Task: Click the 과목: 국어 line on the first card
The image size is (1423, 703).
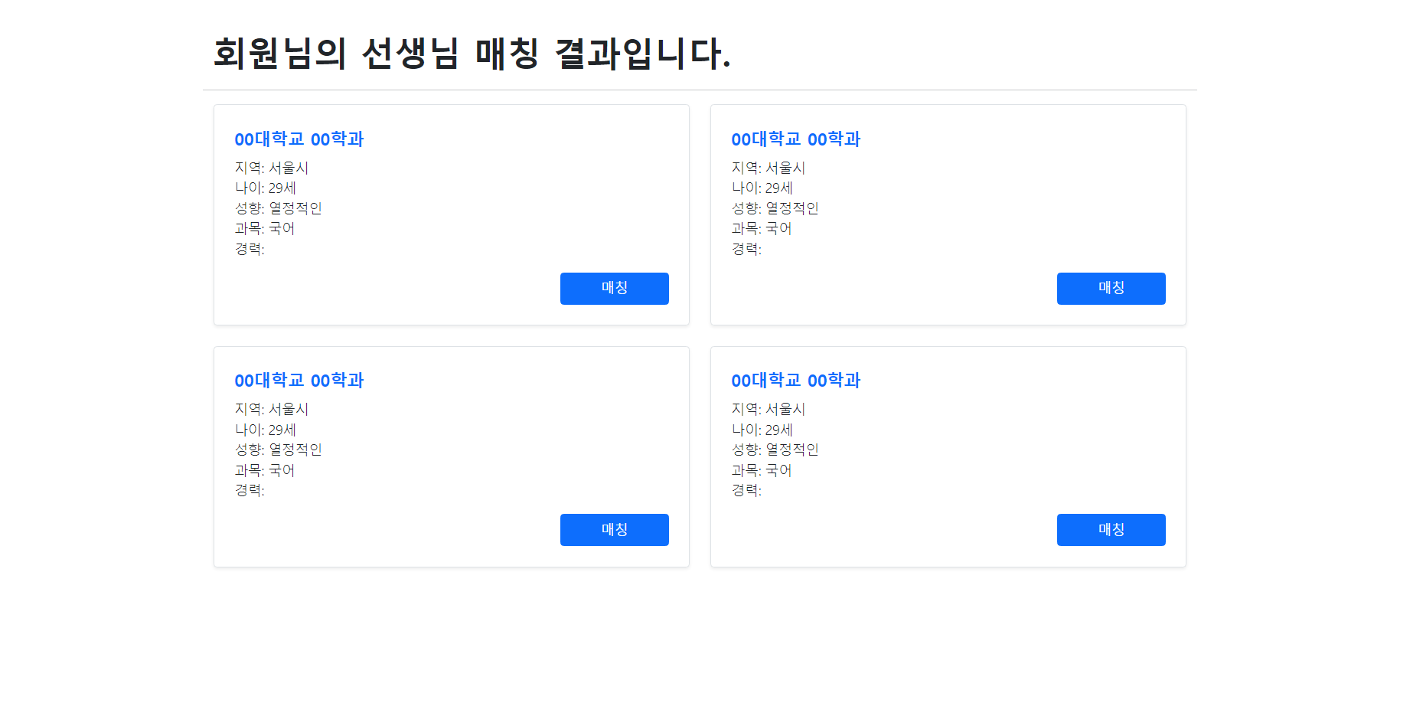Action: pos(265,228)
